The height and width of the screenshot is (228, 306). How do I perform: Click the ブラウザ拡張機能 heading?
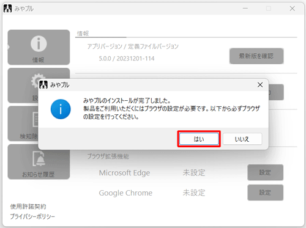pos(108,156)
